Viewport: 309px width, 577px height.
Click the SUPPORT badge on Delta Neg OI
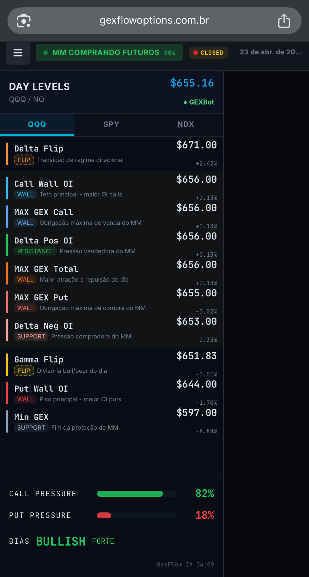pos(31,336)
